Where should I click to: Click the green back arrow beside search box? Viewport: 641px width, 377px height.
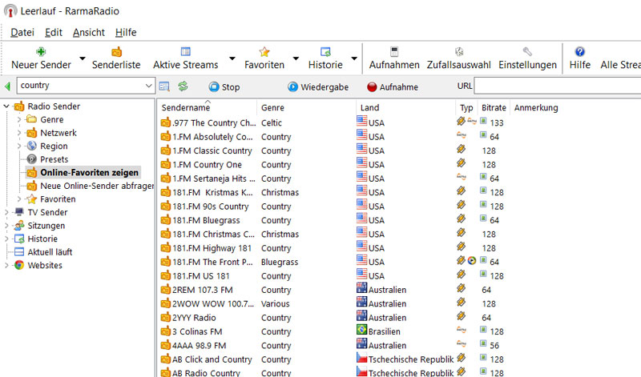pyautogui.click(x=7, y=86)
